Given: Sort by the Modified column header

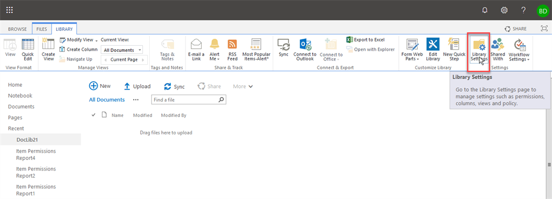Looking at the screenshot, I should [142, 115].
